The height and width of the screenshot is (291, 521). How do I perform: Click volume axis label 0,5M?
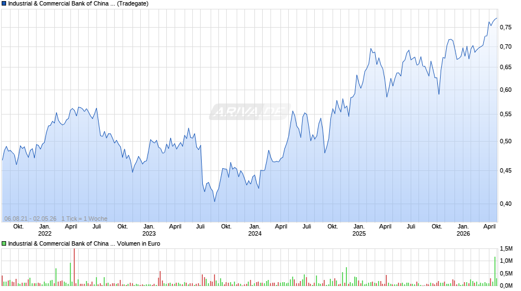click(506, 273)
